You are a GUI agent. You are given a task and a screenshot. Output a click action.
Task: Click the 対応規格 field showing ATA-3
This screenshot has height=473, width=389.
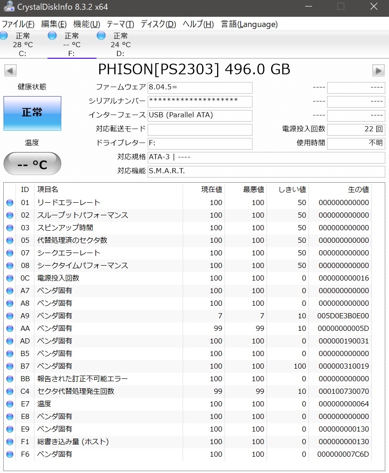(266, 158)
